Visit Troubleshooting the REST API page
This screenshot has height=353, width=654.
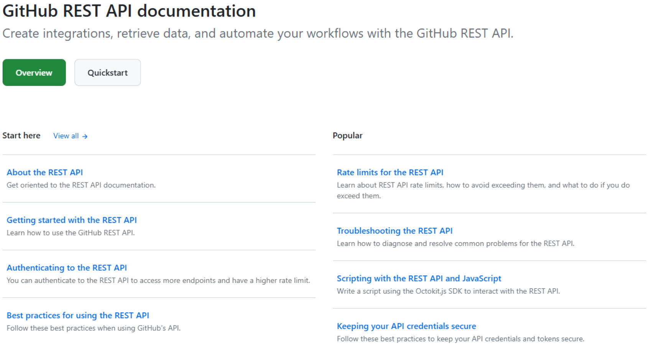[x=394, y=231]
